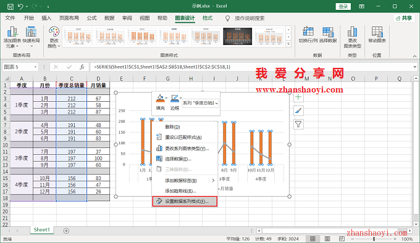The image size is (420, 243).
Task: Click the zoom in plus button
Action: 395,239
